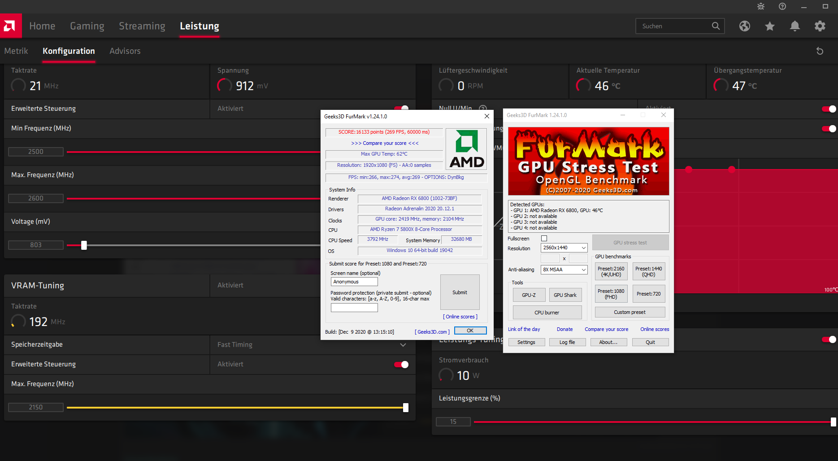Viewport: 838px width, 461px height.
Task: Run Preset:1440 (QHD) benchmark
Action: [648, 271]
